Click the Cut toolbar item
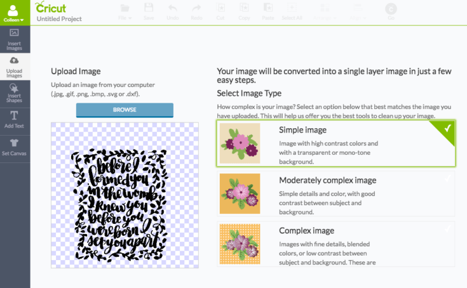Image resolution: width=467 pixels, height=288 pixels. [220, 12]
